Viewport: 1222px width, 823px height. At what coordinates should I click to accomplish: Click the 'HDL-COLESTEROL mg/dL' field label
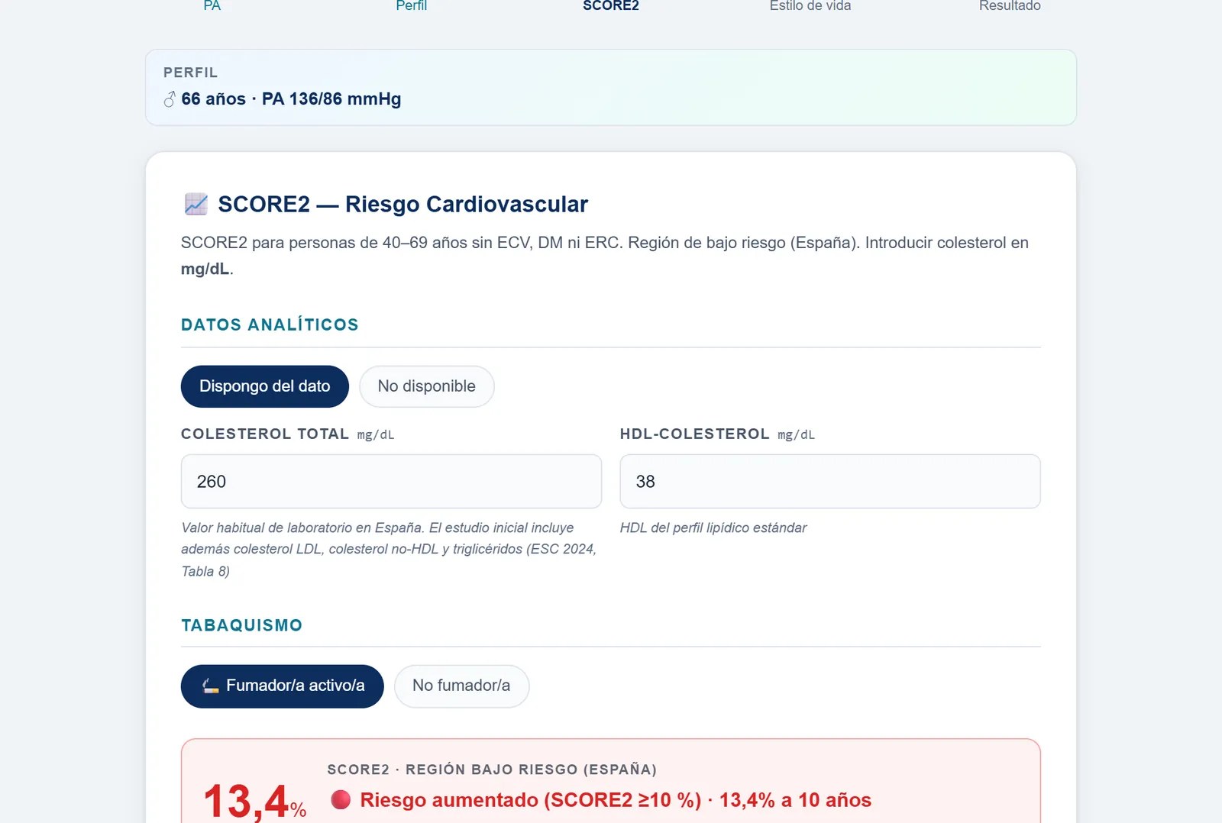tap(717, 434)
